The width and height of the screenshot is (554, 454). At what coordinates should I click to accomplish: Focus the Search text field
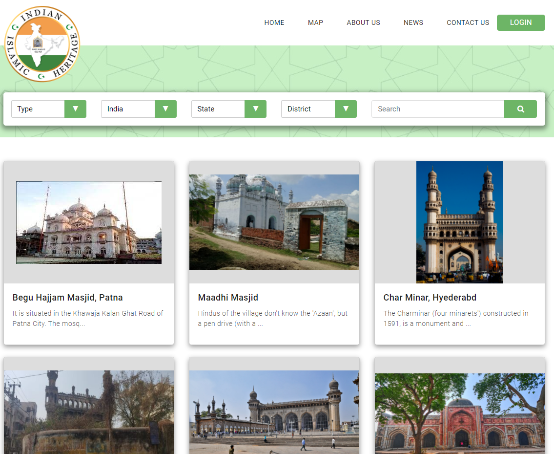coord(438,109)
